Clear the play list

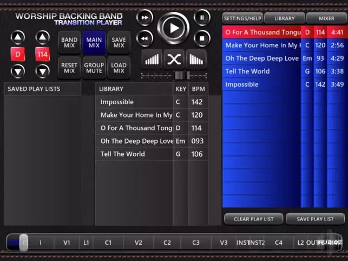tap(254, 219)
